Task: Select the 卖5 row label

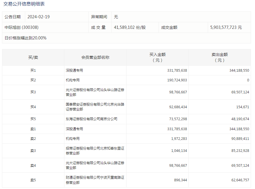Action: pyautogui.click(x=33, y=180)
